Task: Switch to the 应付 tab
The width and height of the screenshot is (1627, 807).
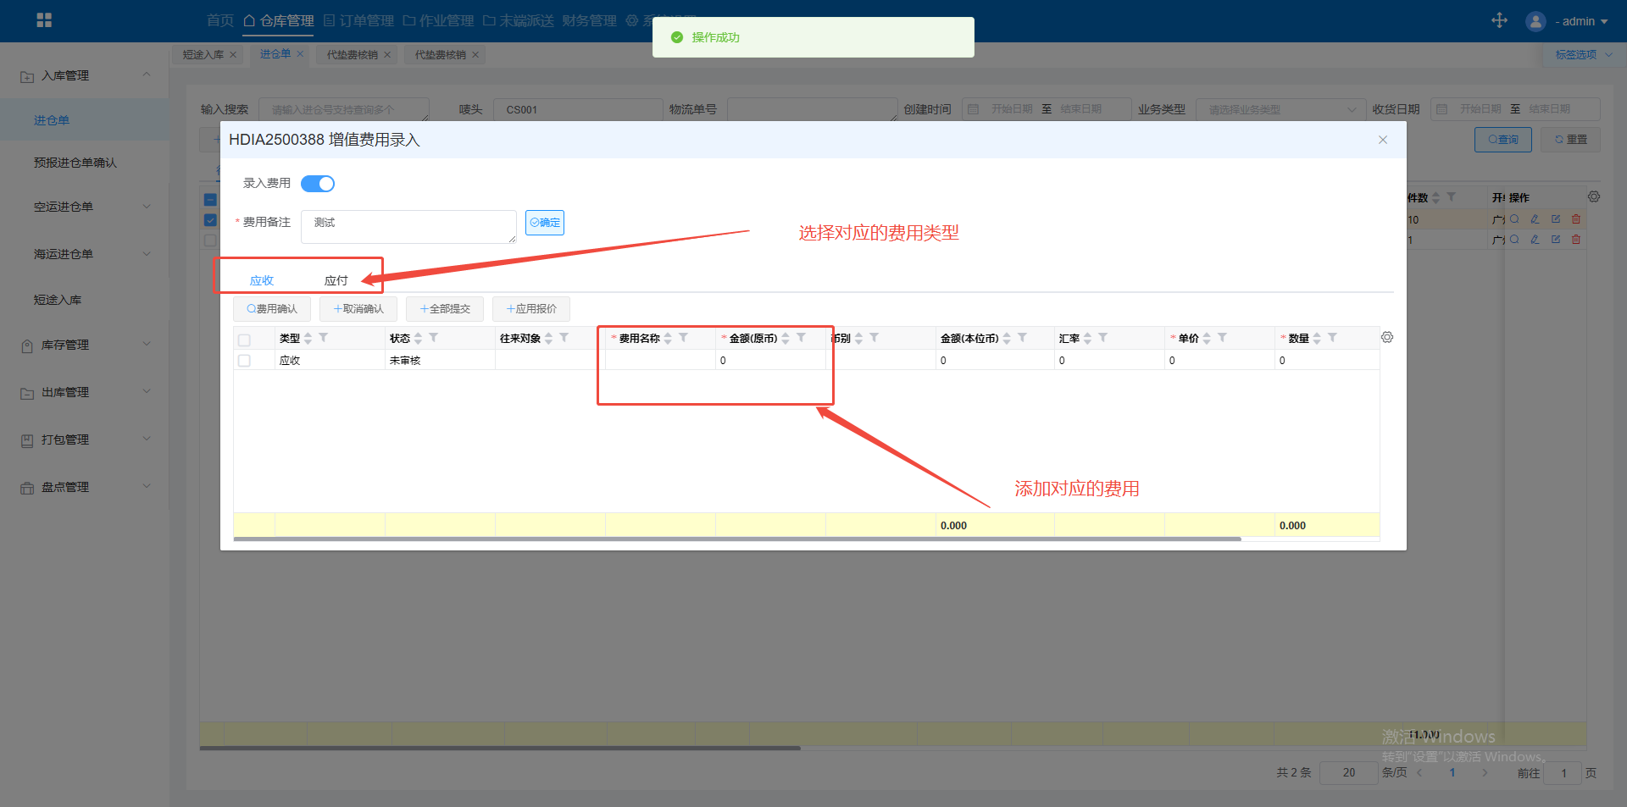Action: pyautogui.click(x=336, y=280)
